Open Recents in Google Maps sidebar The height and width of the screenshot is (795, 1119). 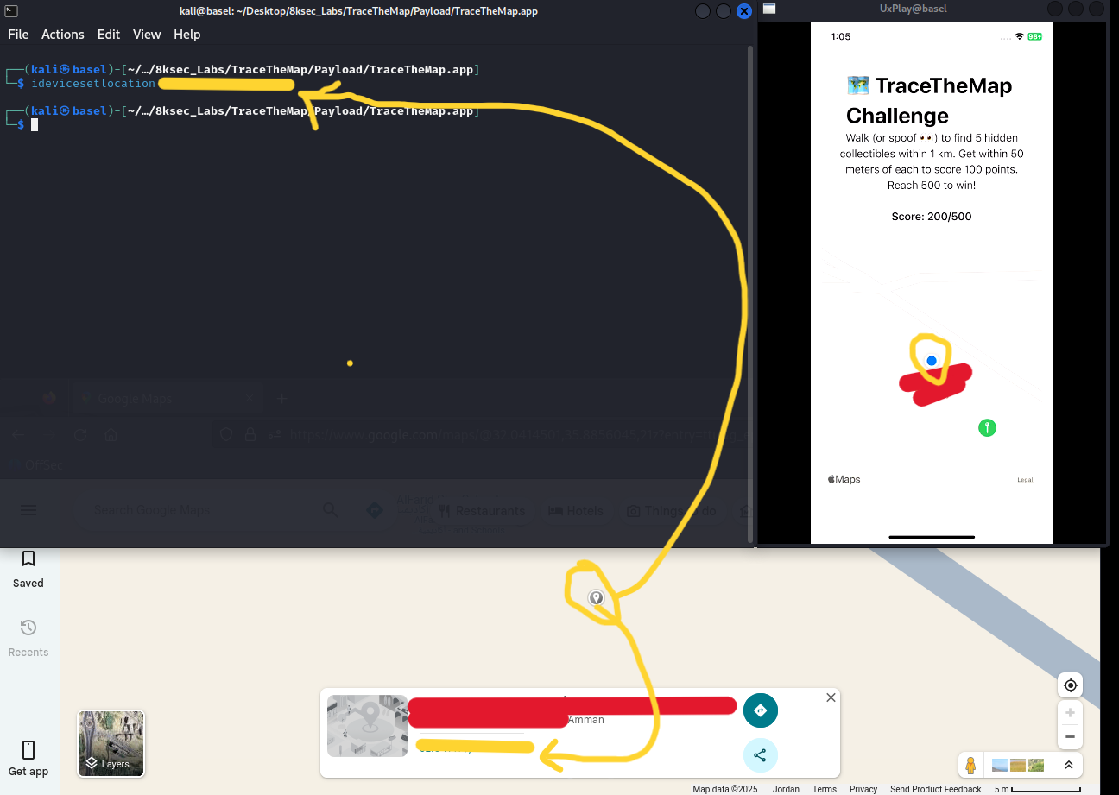click(28, 638)
